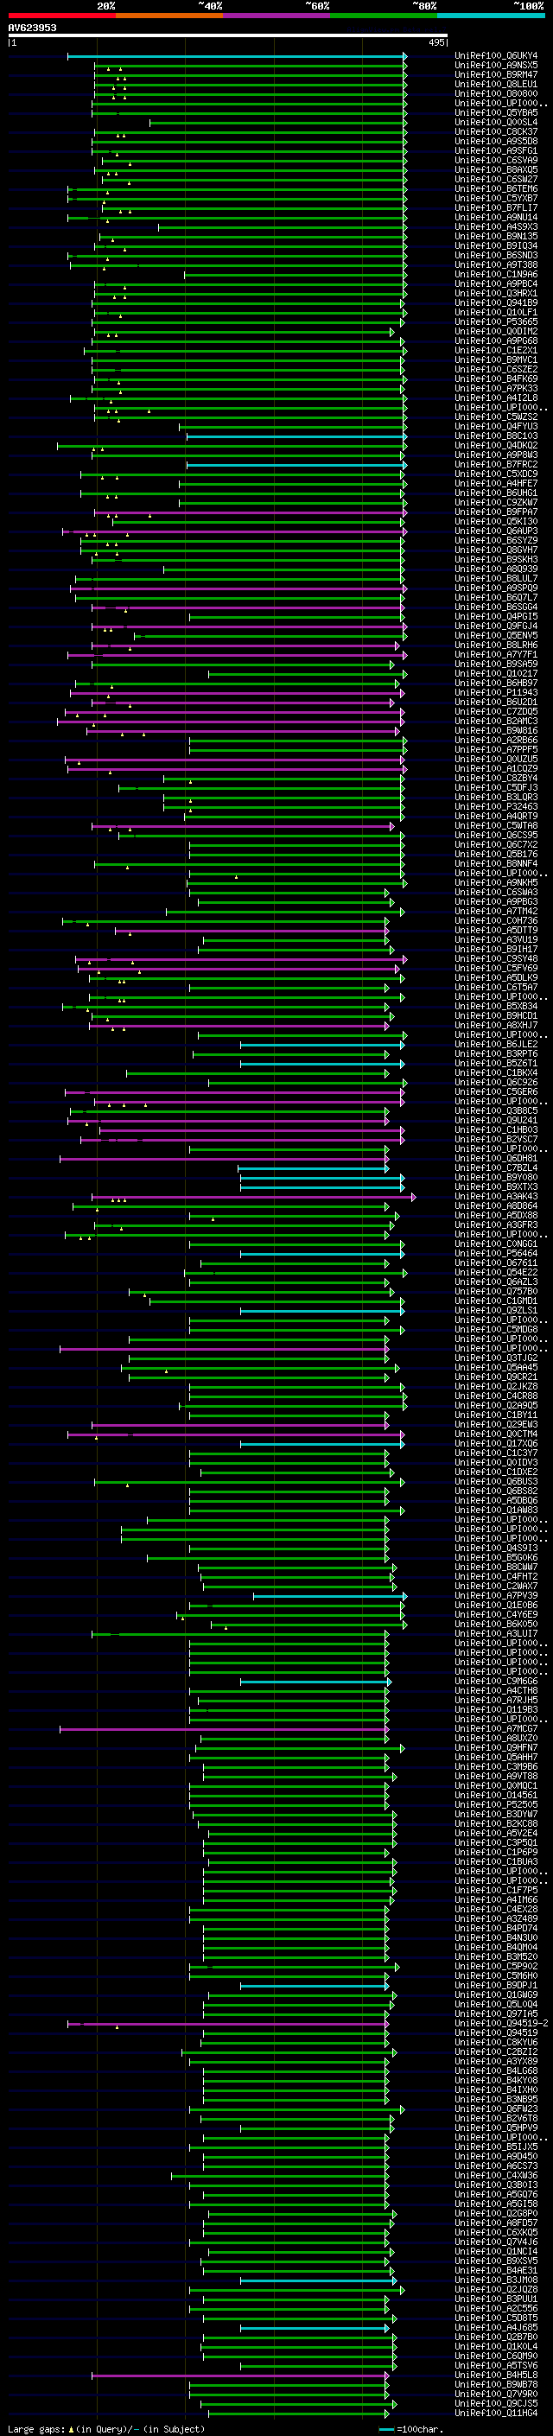Viewport: 553px width, 2436px height.
Task: Click the red 20% identity color bar
Action: (62, 16)
